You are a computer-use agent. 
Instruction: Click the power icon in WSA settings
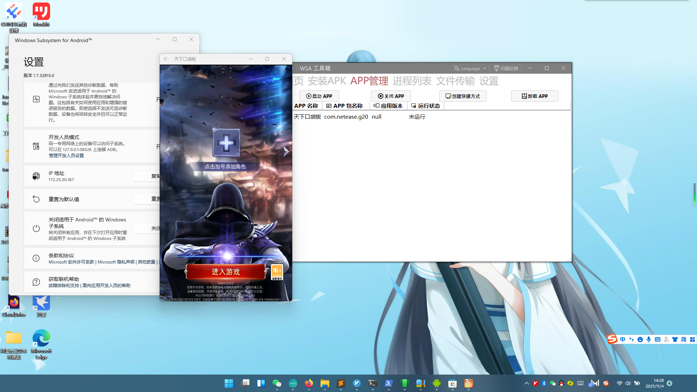[x=36, y=228]
